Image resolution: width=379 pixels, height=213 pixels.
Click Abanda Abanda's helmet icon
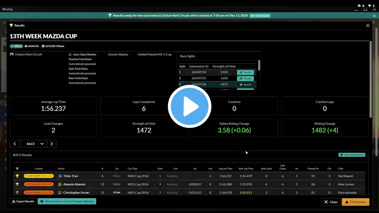click(x=60, y=184)
